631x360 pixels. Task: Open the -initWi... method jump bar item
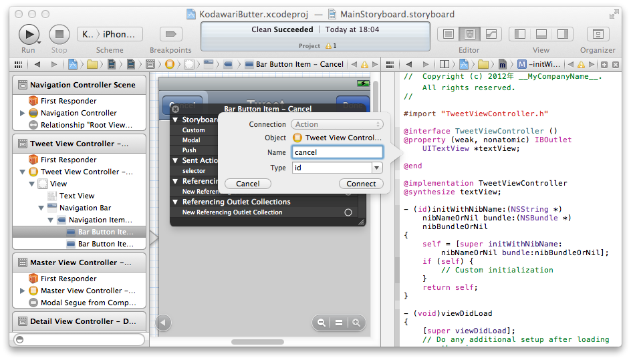[539, 64]
